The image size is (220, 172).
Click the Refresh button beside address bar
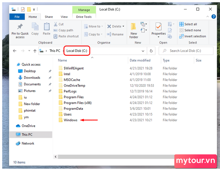coord(151,51)
